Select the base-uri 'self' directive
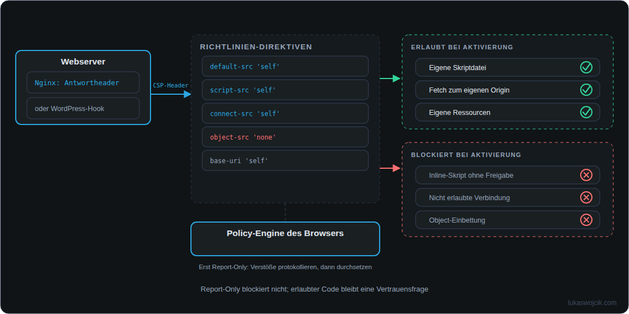 (x=285, y=160)
